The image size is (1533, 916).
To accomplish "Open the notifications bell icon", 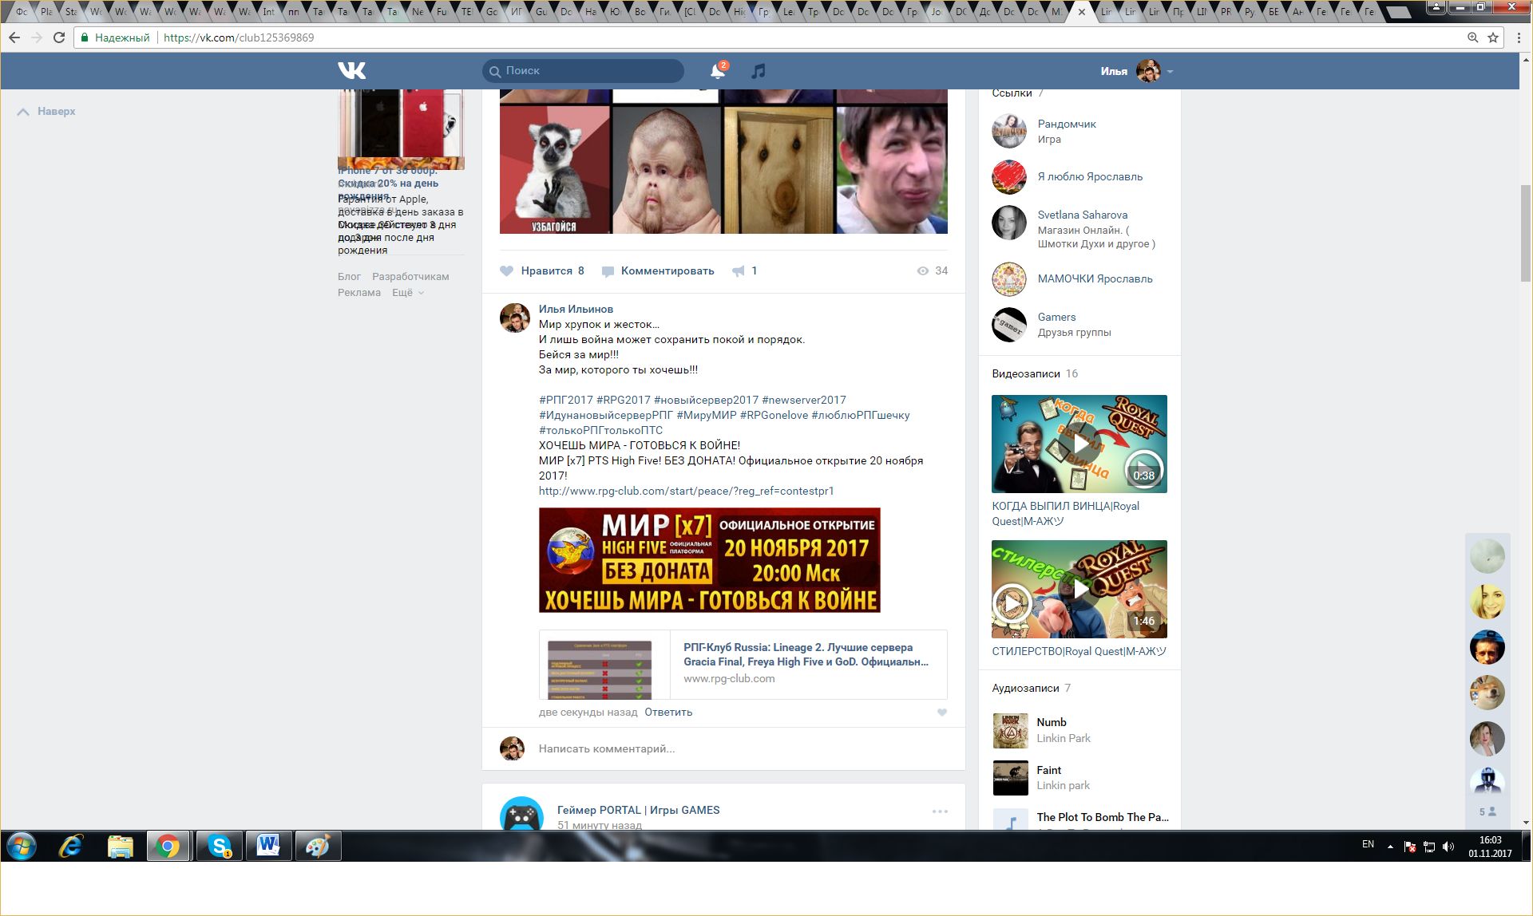I will click(x=717, y=71).
